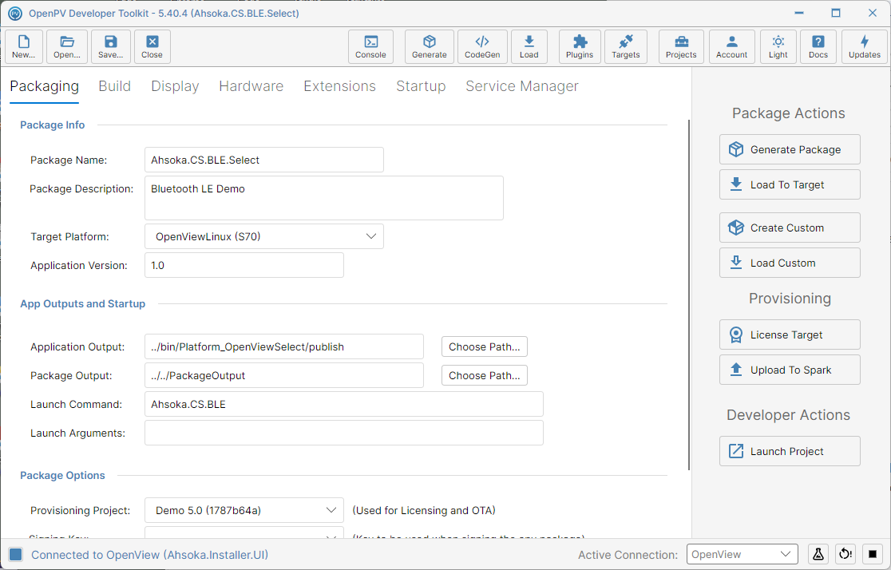
Task: Click the Generate Package button
Action: click(x=790, y=149)
